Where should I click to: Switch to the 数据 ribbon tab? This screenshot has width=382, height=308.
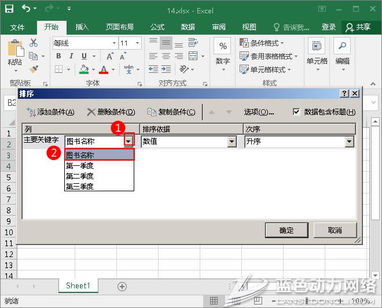pos(188,27)
